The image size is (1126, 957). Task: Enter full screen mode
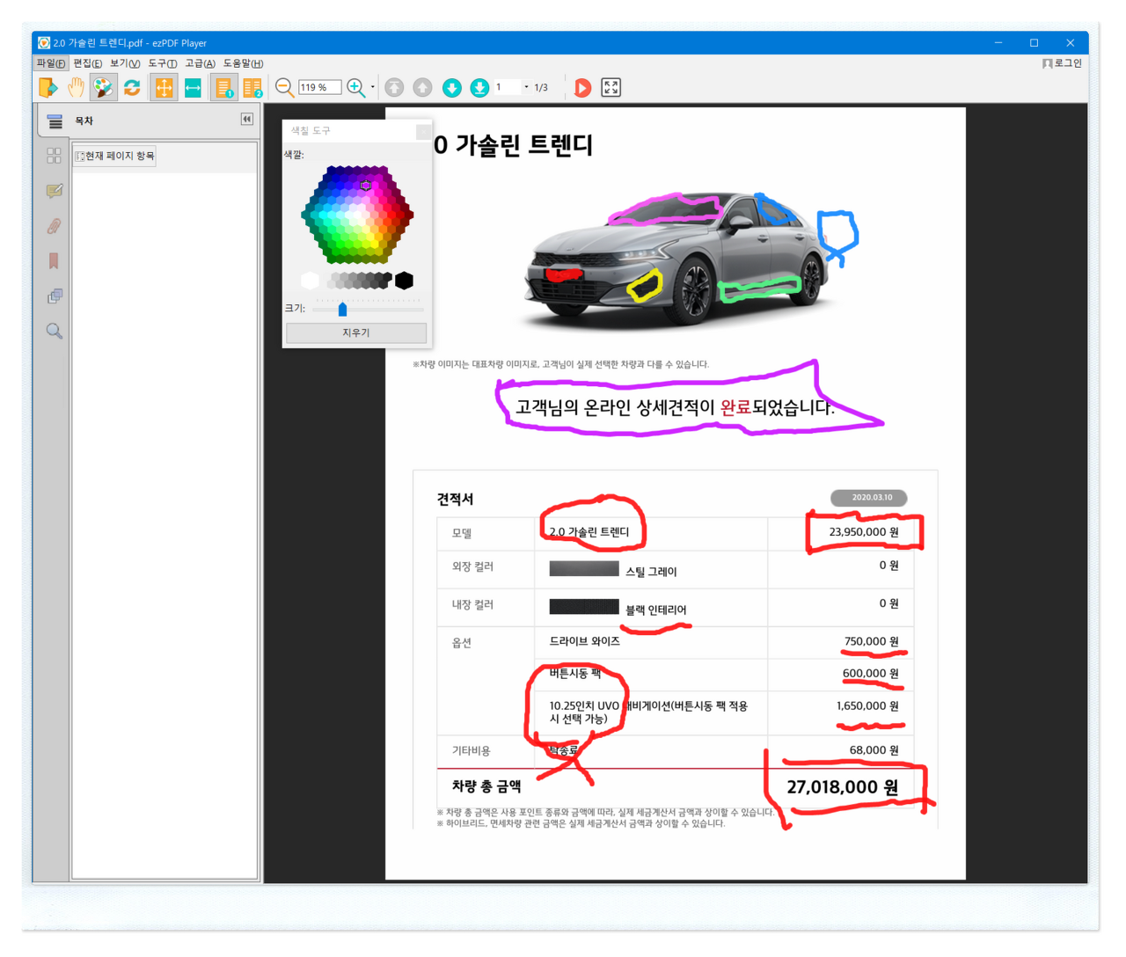[x=611, y=87]
